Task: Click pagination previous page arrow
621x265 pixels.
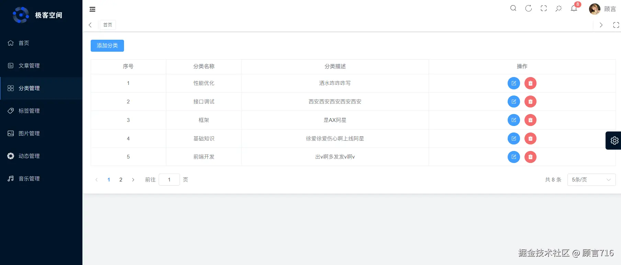Action: (97, 180)
